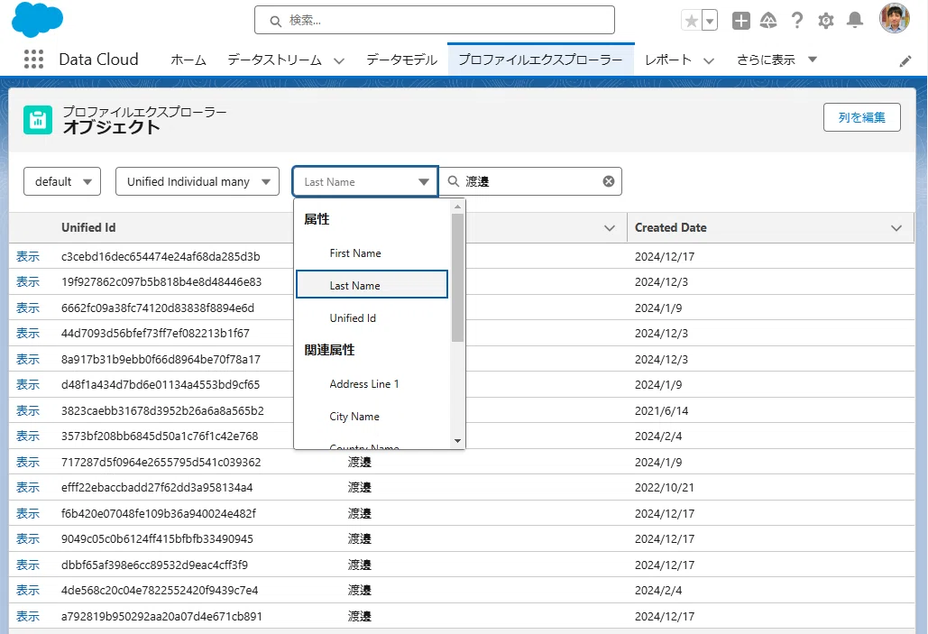Click the date 2021/6/14 cell
The height and width of the screenshot is (634, 928).
pyautogui.click(x=662, y=411)
